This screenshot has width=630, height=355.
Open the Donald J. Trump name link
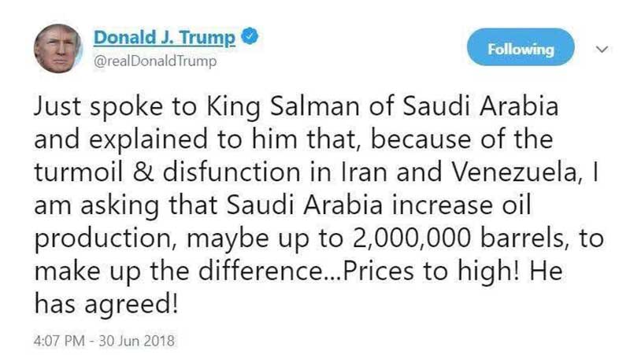pyautogui.click(x=163, y=37)
